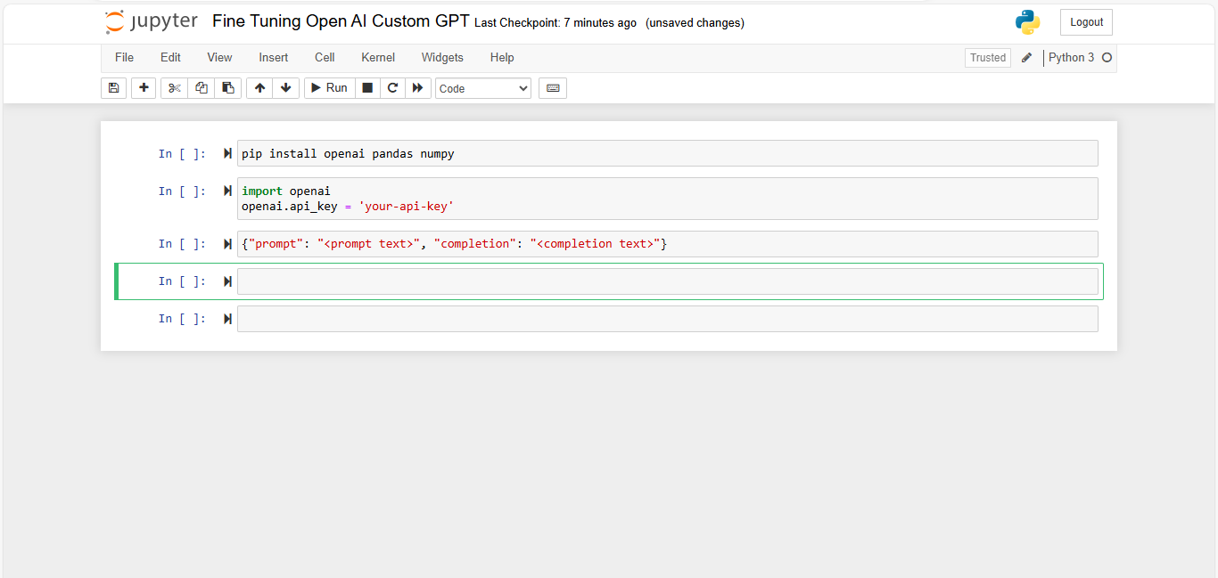Select the empty cell below the prompt cell
The width and height of the screenshot is (1218, 578).
point(669,281)
